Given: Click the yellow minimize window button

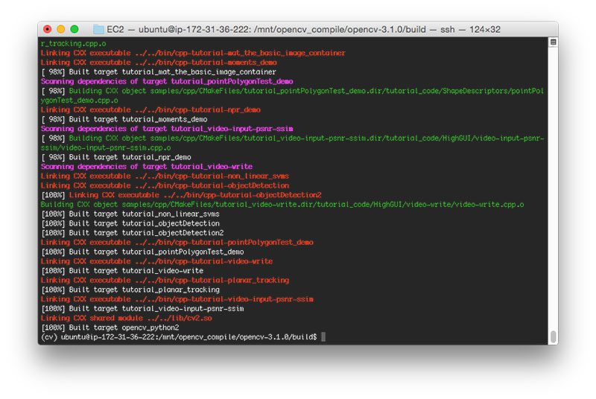Looking at the screenshot, I should coord(61,29).
